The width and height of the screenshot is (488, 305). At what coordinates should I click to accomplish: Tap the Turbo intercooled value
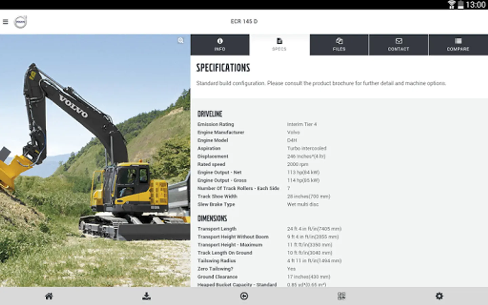(306, 148)
